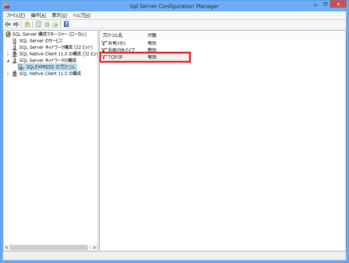Export the list using the toolbar icon
349x263 pixels.
pyautogui.click(x=55, y=24)
